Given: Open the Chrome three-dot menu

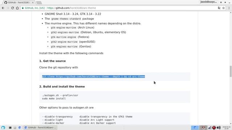Looking at the screenshot, I should pos(229,8).
